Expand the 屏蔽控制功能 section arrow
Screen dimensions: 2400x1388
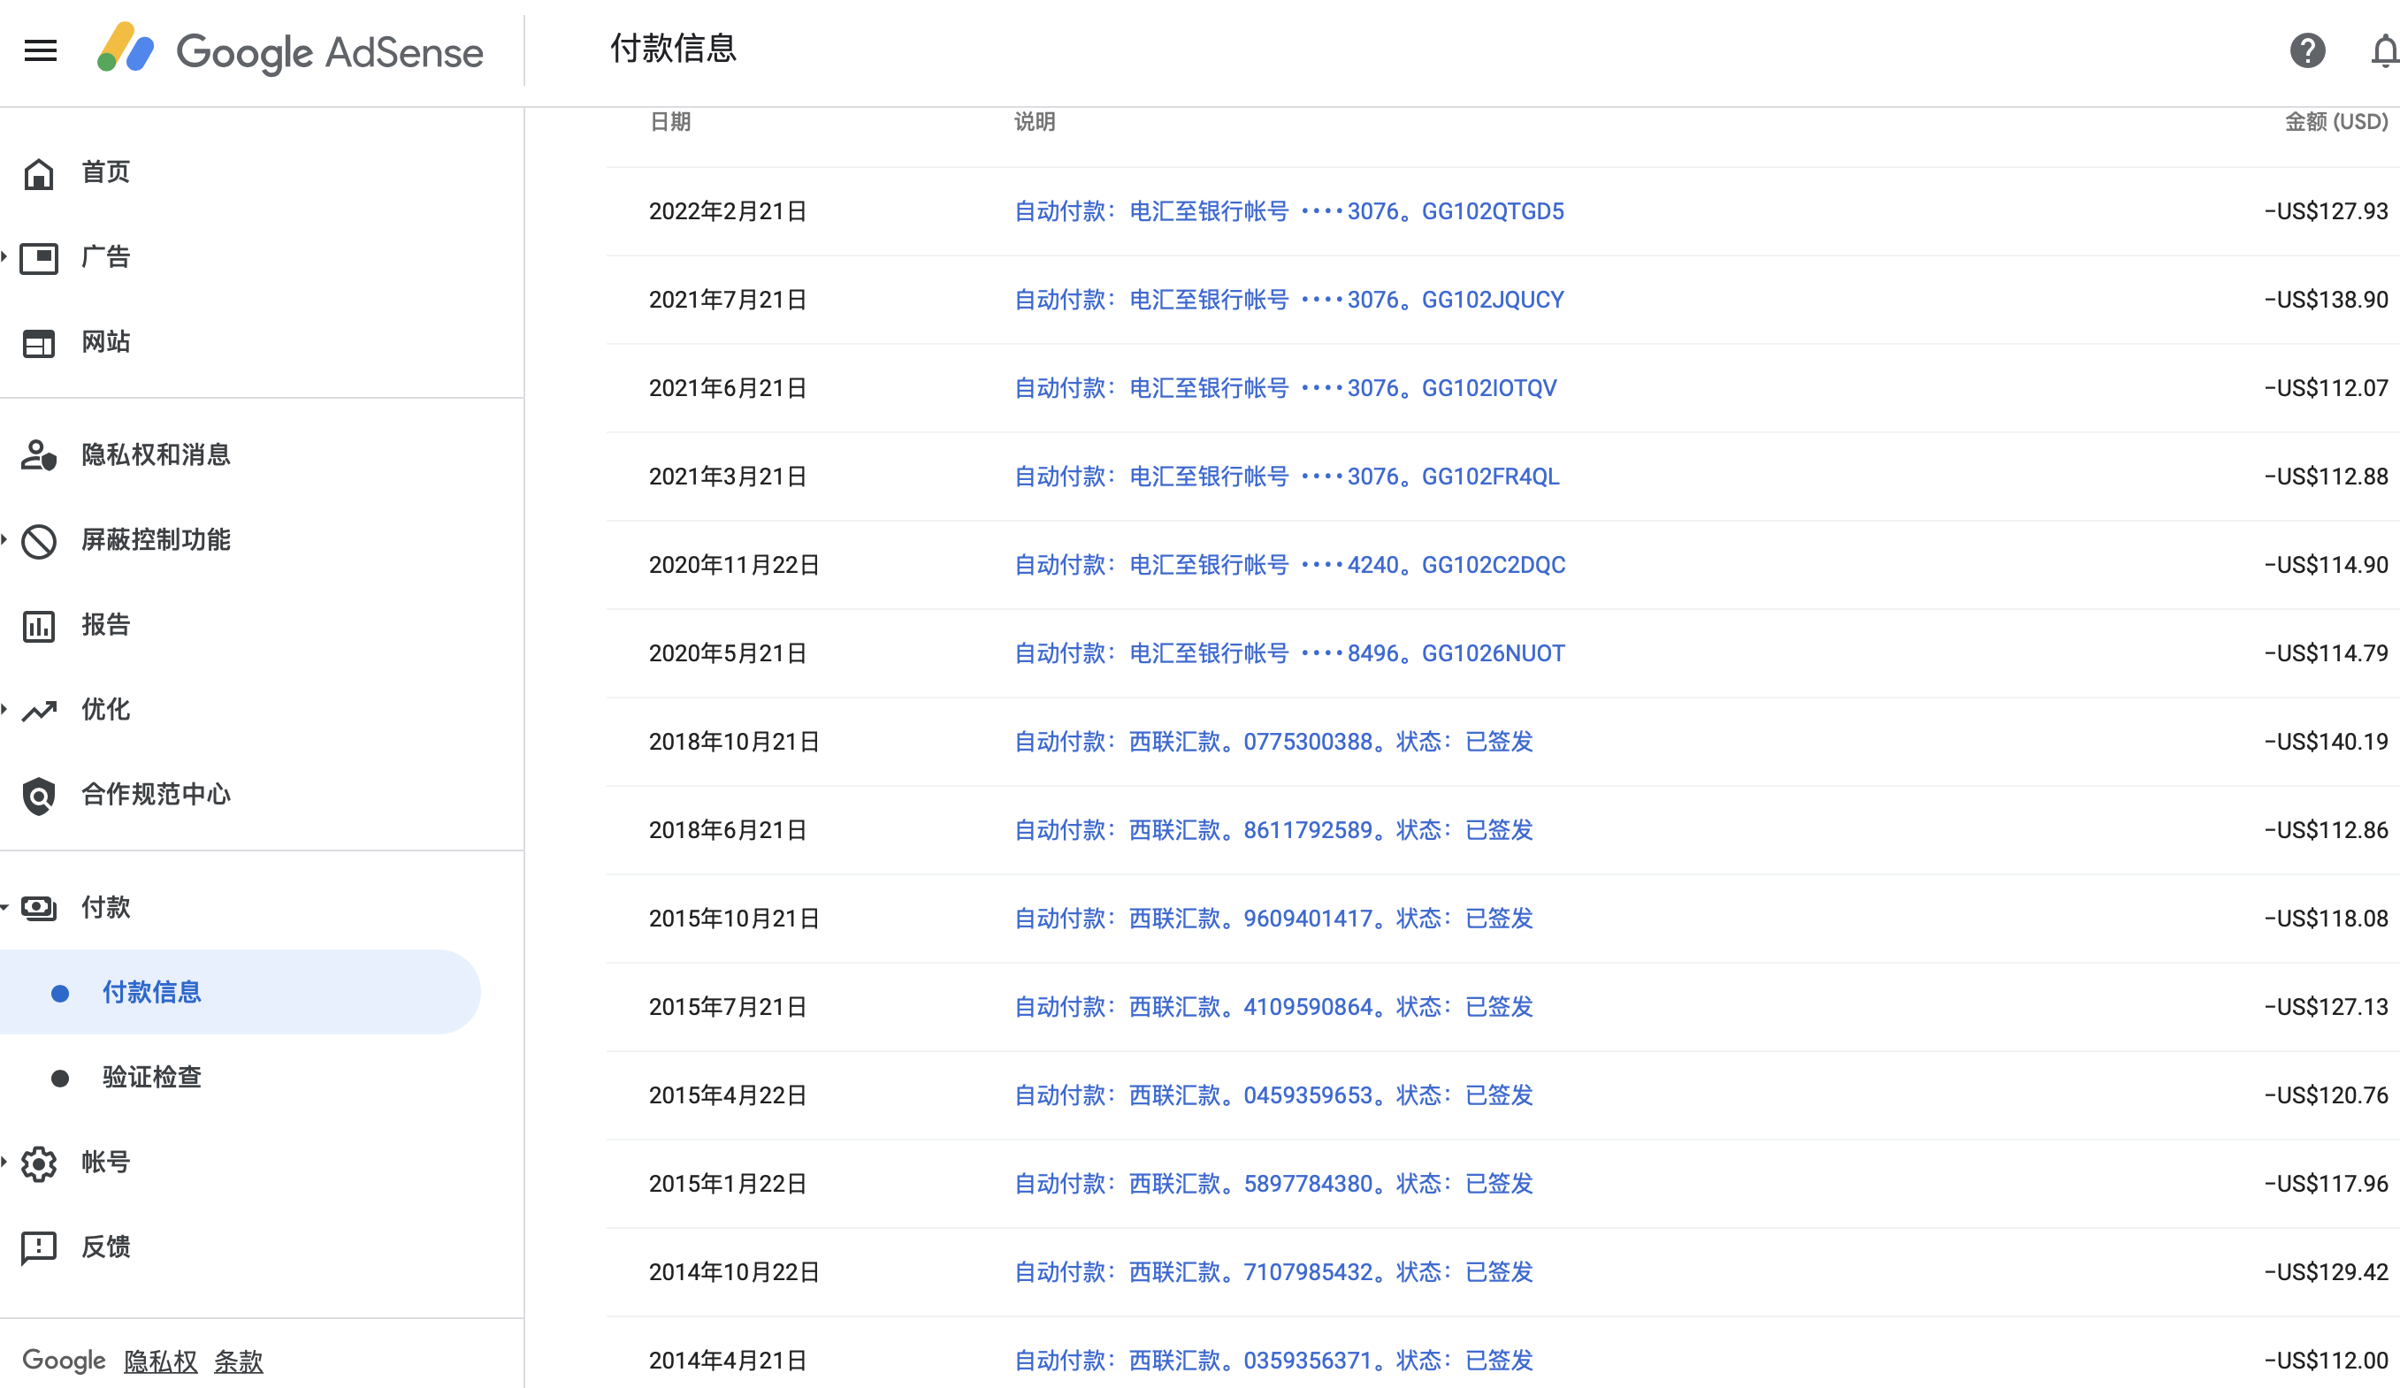pos(4,540)
